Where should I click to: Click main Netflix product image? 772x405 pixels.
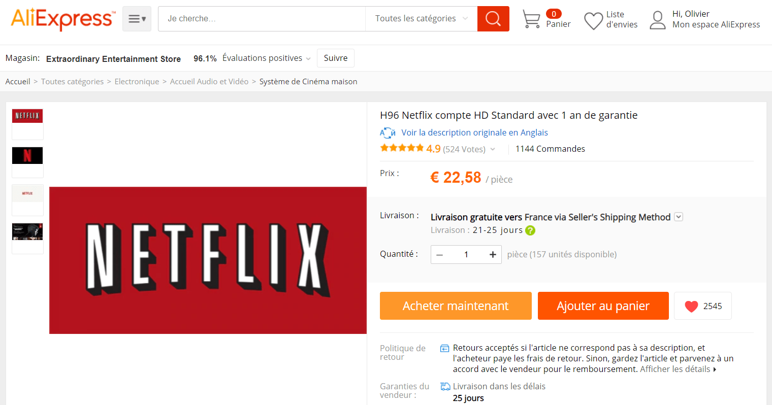208,260
